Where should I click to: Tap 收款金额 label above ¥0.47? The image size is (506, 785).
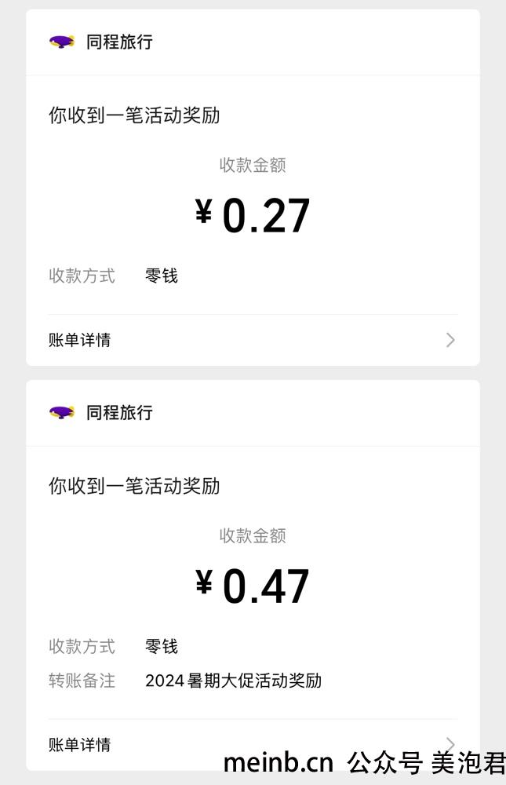tap(253, 535)
